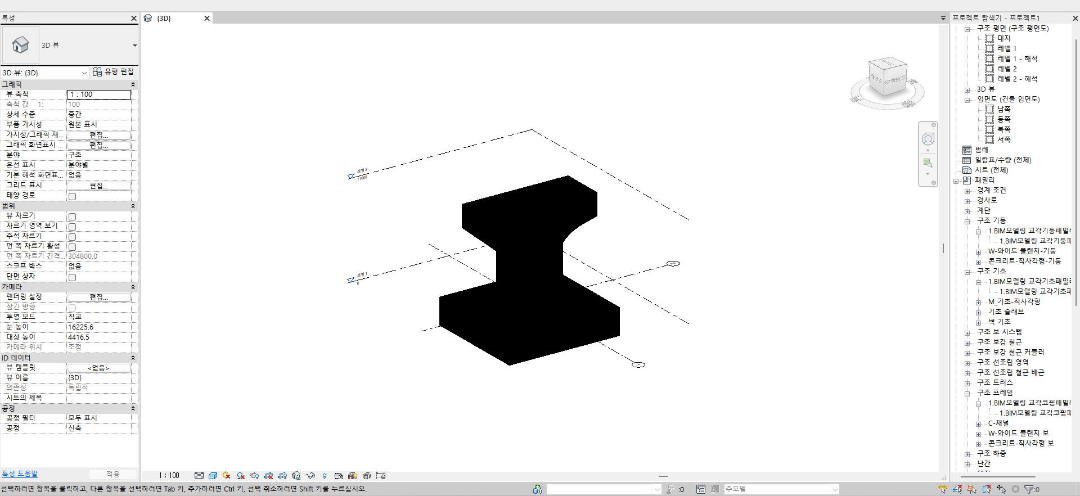The image size is (1080, 496).
Task: Open the Visual Style cube icon
Action: tap(213, 476)
